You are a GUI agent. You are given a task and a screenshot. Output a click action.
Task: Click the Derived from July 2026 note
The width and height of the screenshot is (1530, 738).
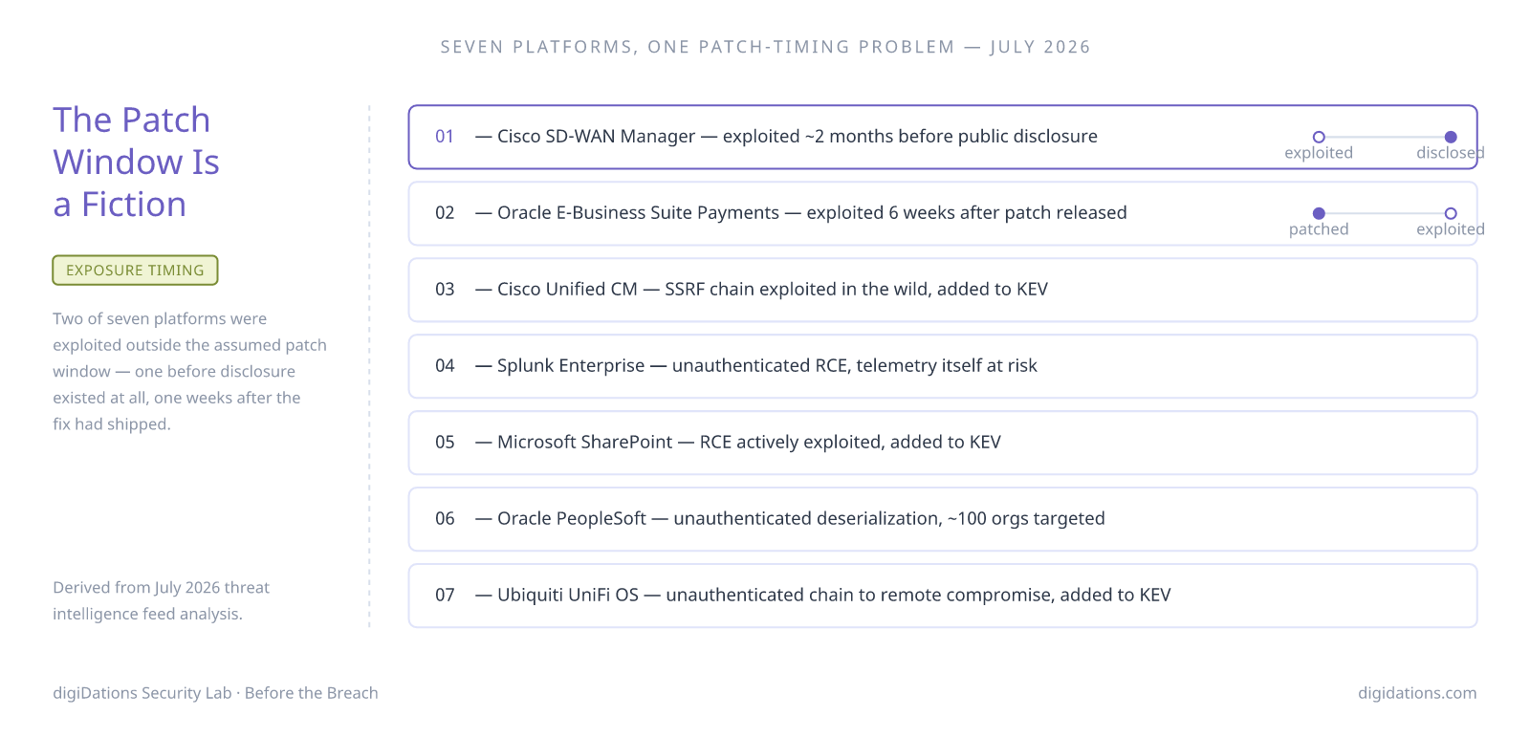click(161, 600)
